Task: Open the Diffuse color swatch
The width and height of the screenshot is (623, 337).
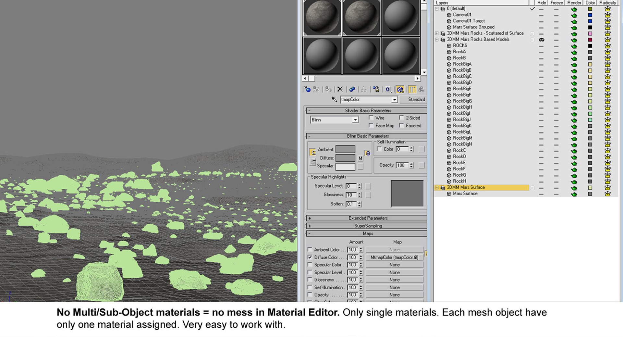Action: point(345,158)
